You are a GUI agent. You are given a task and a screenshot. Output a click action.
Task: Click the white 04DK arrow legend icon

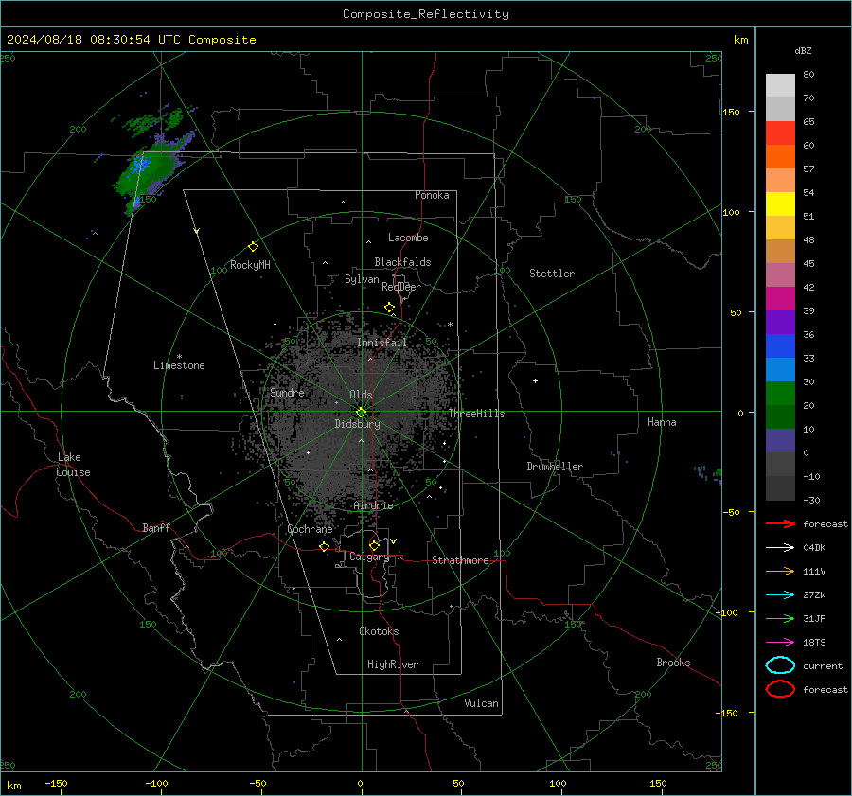780,548
